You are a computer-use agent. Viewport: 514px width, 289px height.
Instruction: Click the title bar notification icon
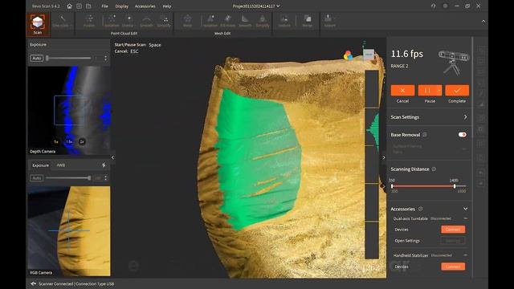point(434,6)
